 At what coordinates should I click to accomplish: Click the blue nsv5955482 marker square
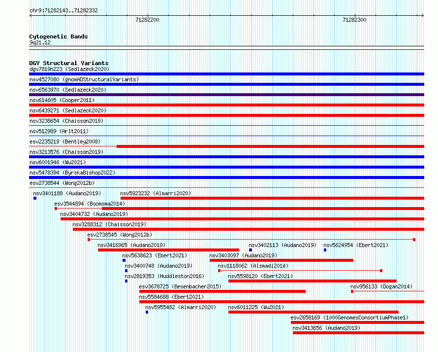coord(147,312)
